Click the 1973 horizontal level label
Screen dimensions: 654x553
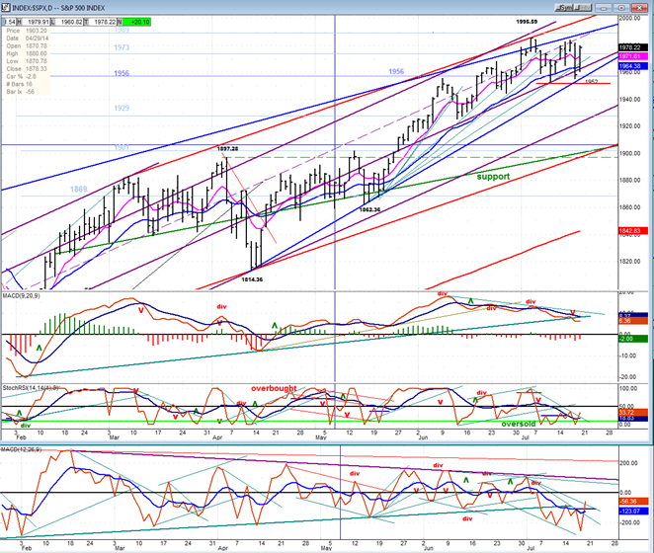point(122,47)
